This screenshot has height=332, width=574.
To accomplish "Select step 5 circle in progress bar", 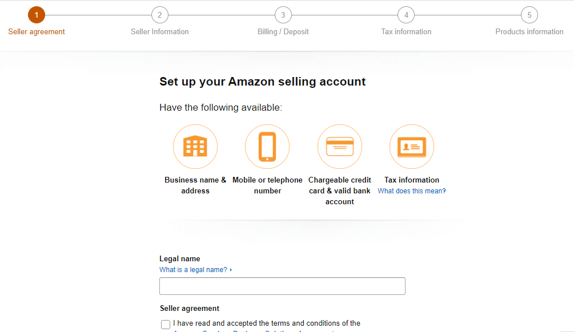I will [x=529, y=15].
